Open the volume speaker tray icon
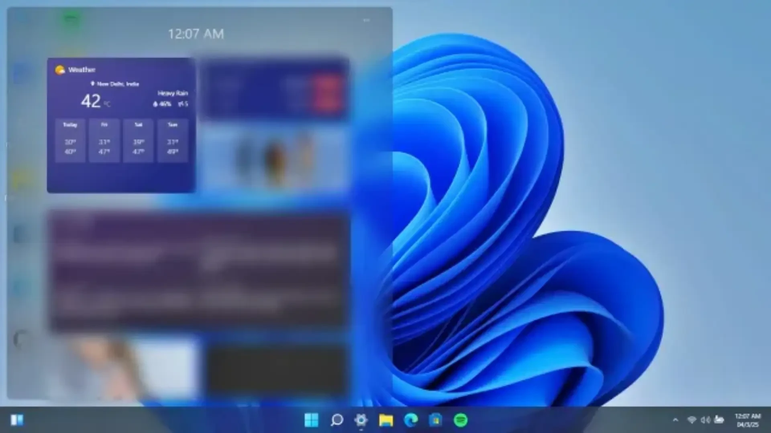The image size is (771, 433). 705,420
